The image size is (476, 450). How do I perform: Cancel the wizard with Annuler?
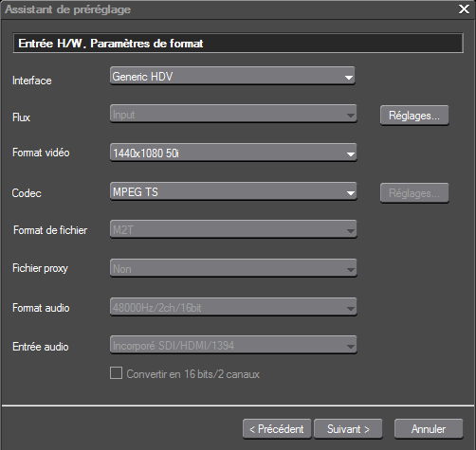click(429, 429)
